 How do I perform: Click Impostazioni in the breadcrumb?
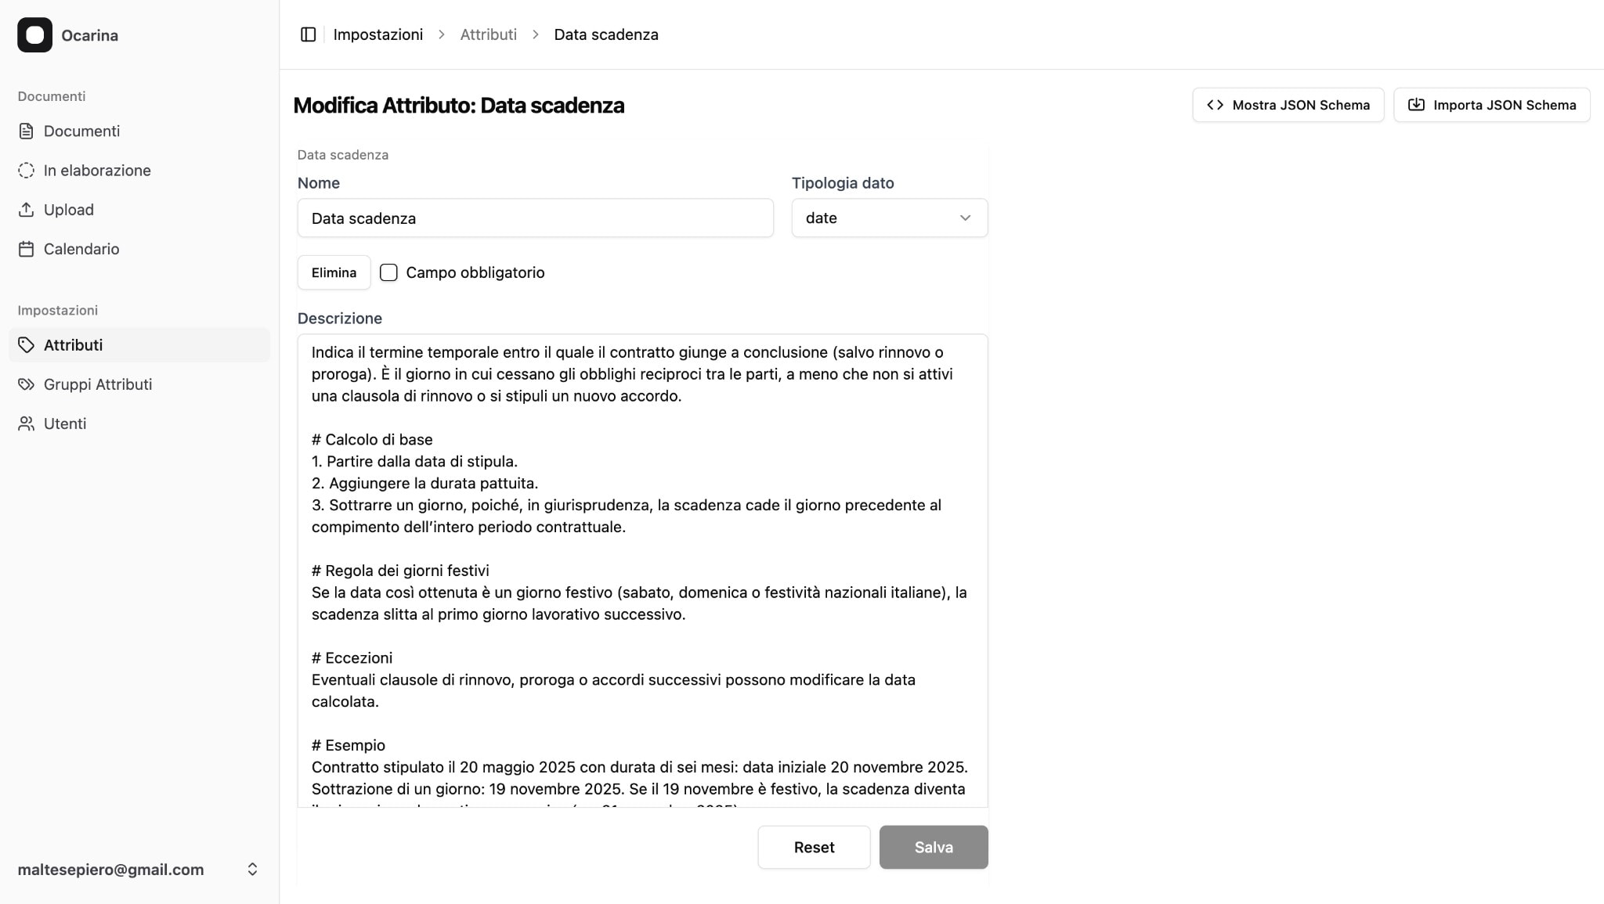point(378,34)
